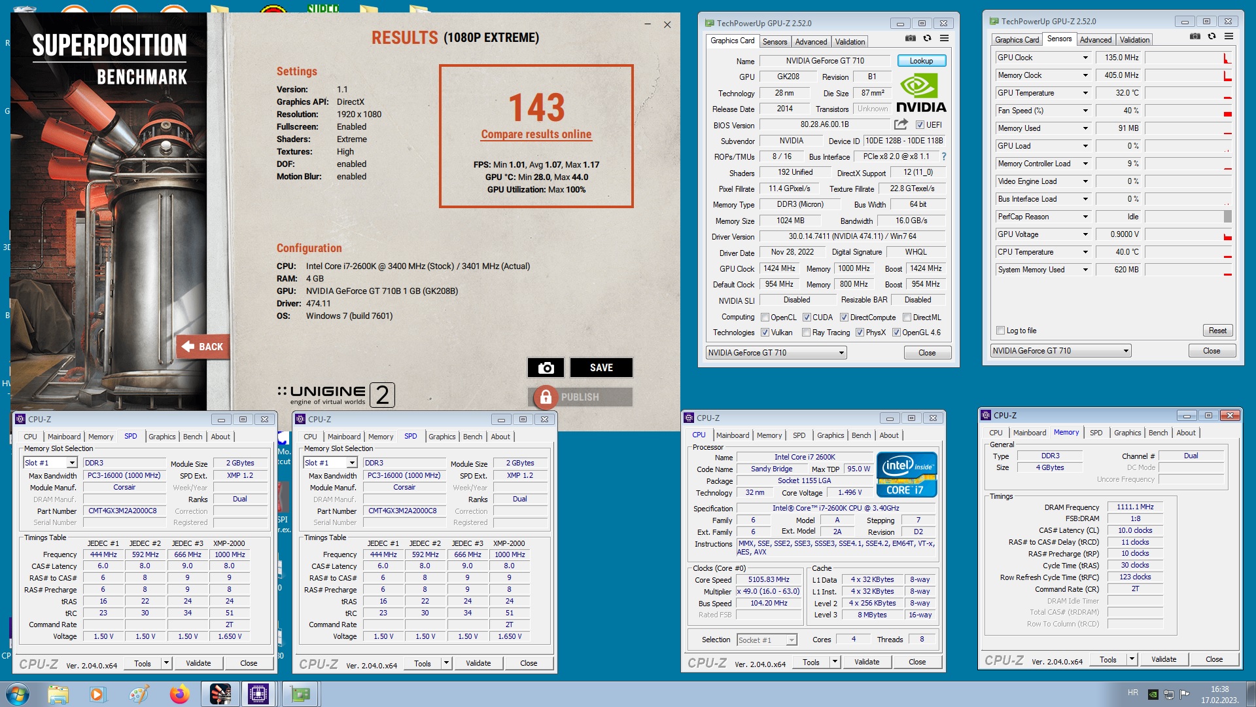Toggle the OpenCL checkbox
The width and height of the screenshot is (1256, 707).
click(765, 317)
